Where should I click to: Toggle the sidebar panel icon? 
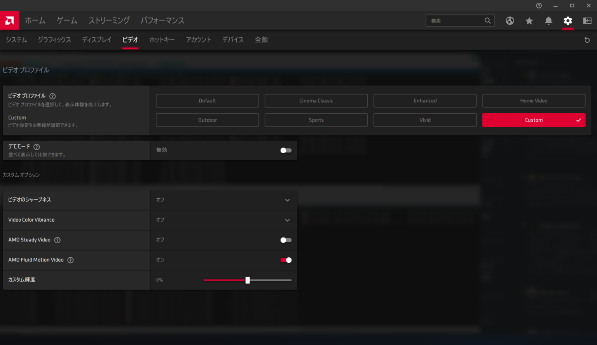point(587,21)
